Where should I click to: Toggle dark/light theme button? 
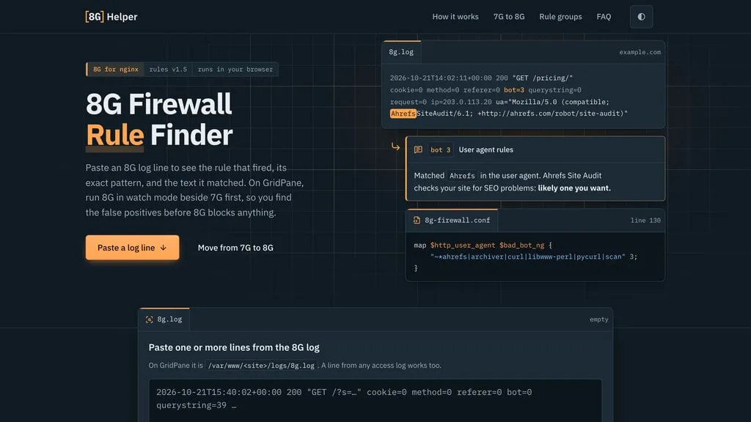[641, 17]
